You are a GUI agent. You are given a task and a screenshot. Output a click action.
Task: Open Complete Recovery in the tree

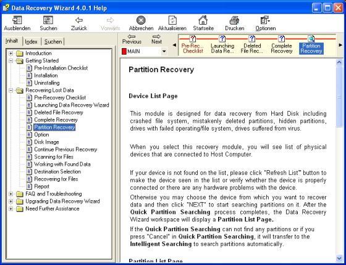coord(56,120)
